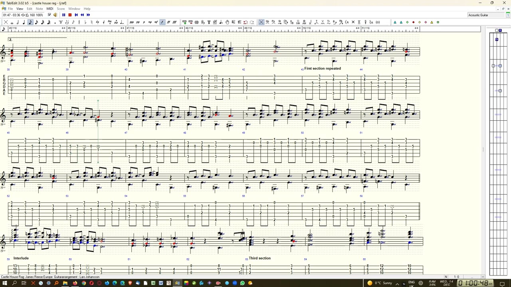
Task: Apply a natural accidental
Action: point(91,22)
